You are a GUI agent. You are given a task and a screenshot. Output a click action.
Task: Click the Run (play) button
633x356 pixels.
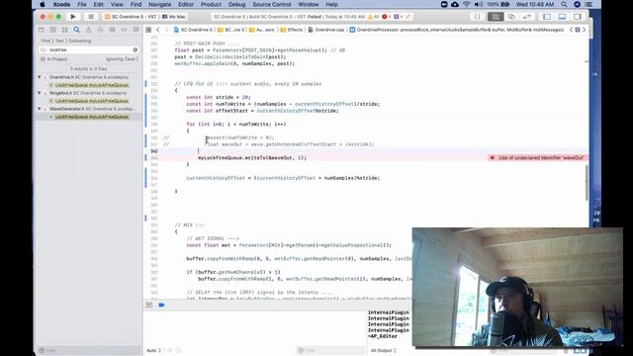point(73,17)
